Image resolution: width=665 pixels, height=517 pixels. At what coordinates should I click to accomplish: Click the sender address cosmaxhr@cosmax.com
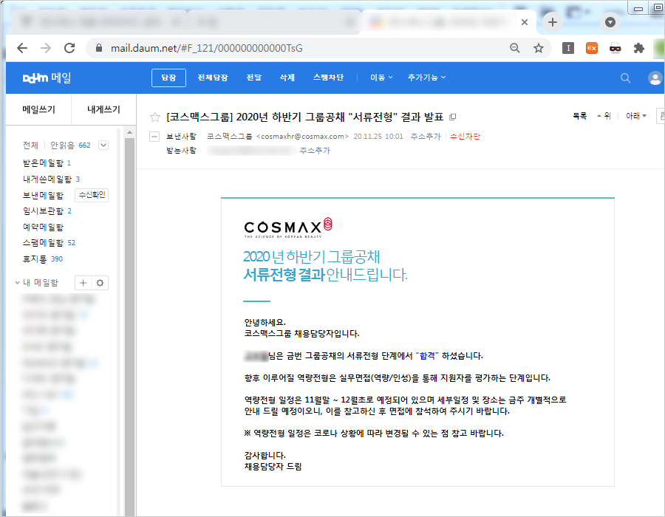pos(303,137)
